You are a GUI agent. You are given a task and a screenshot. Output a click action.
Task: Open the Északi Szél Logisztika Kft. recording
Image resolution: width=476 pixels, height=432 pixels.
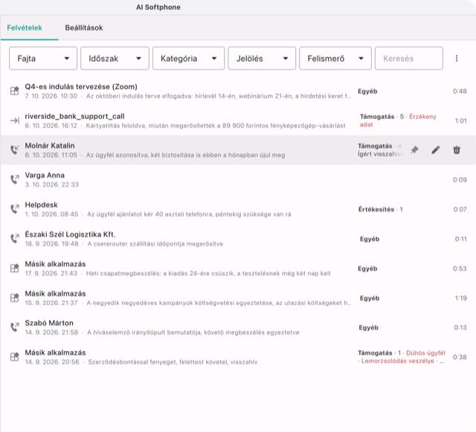[238, 239]
